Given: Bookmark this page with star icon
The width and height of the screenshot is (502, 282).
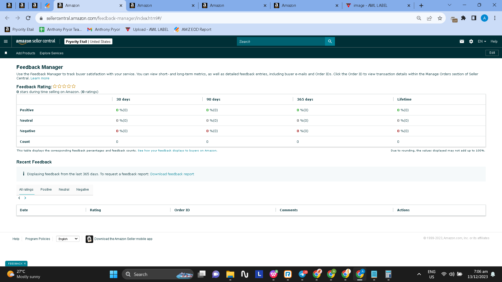Looking at the screenshot, I should [440, 18].
